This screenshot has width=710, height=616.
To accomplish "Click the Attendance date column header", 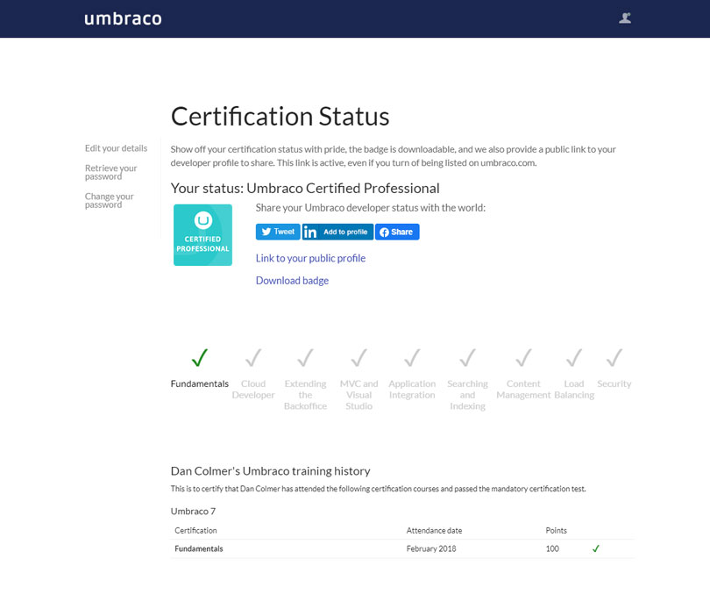I will click(434, 530).
